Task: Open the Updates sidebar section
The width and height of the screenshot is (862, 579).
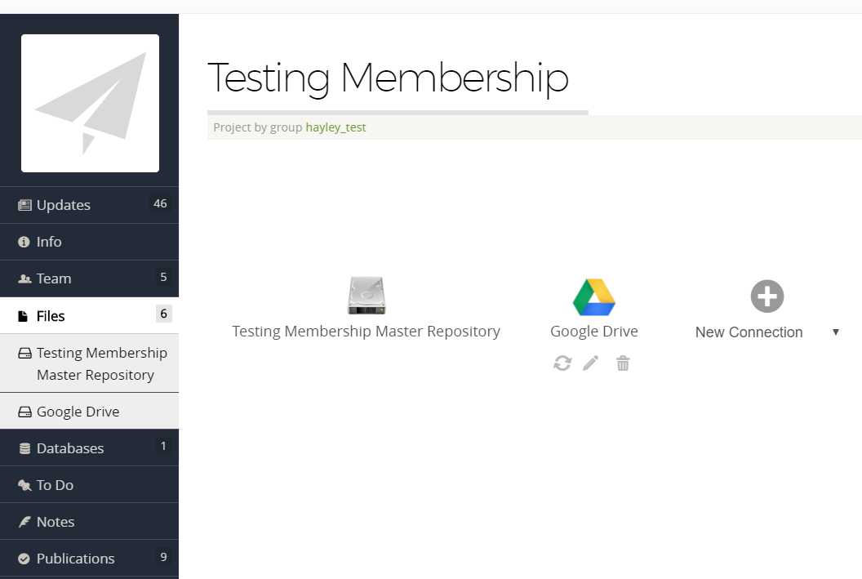Action: [64, 205]
